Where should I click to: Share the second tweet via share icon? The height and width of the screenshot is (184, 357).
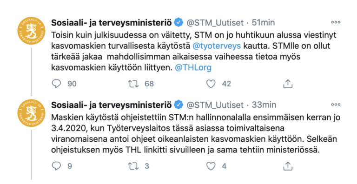(288, 166)
